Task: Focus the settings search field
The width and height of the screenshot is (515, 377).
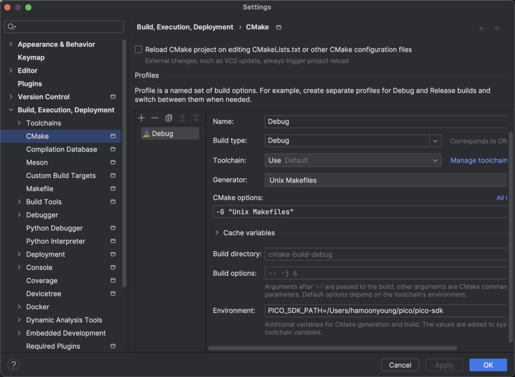Action: click(64, 27)
